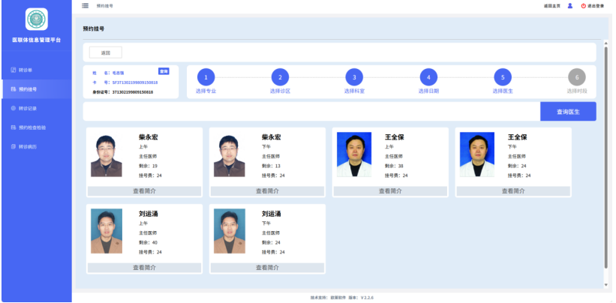Open 转诊记录 in the sidebar
Screen dimensions: 616x303
[27, 108]
